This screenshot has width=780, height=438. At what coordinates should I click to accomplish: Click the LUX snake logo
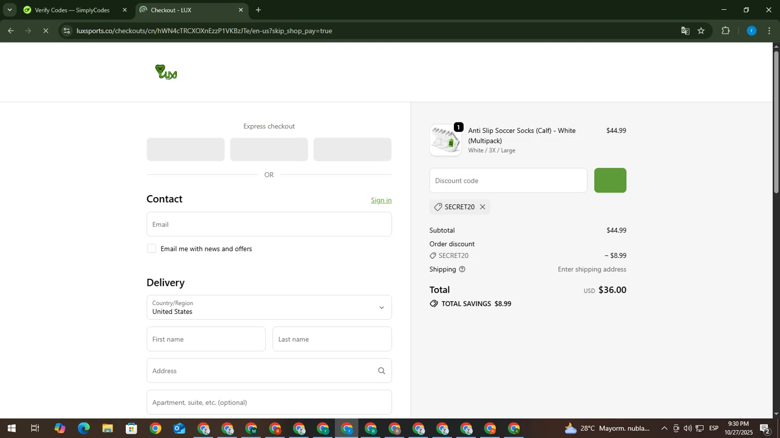tap(166, 72)
